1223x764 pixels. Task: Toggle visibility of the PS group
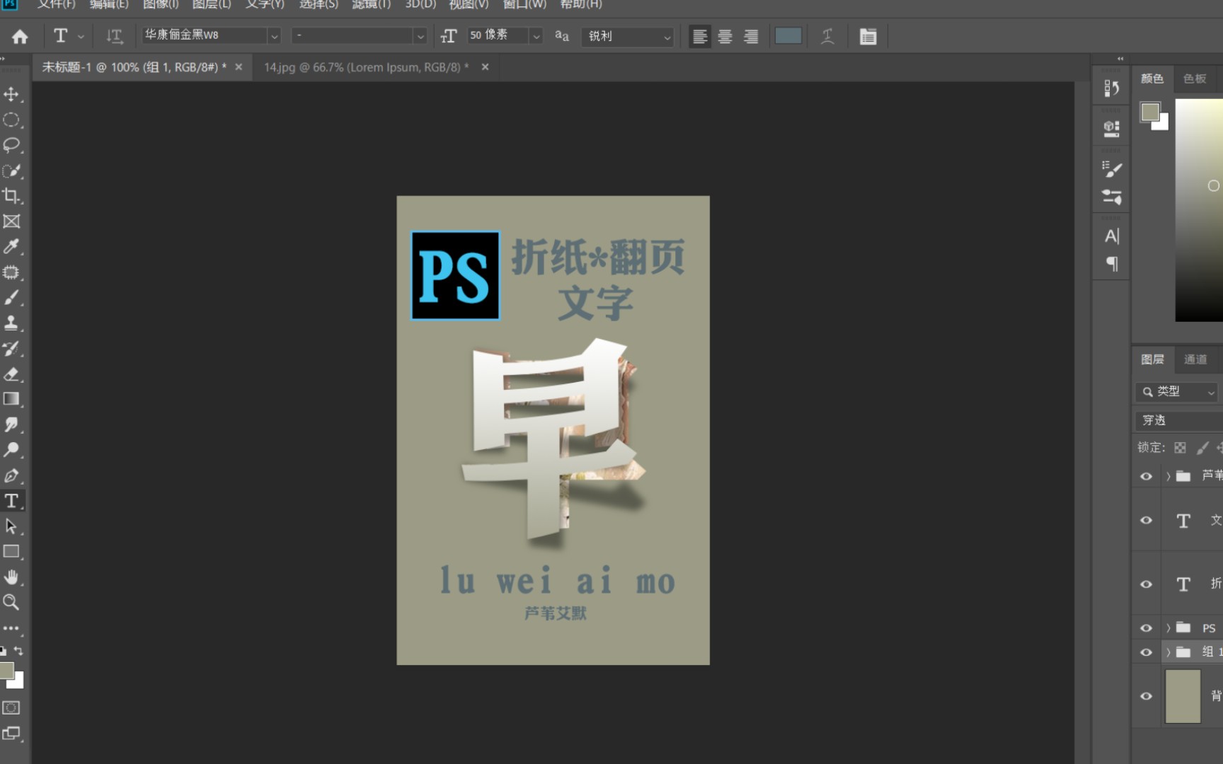tap(1146, 627)
